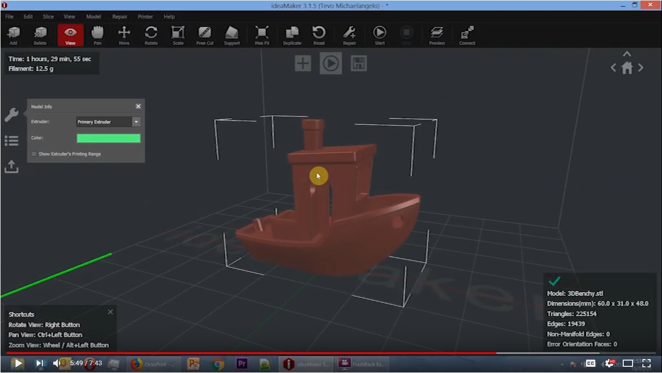Toggle closed captions CC button
The width and height of the screenshot is (662, 373).
coord(591,363)
